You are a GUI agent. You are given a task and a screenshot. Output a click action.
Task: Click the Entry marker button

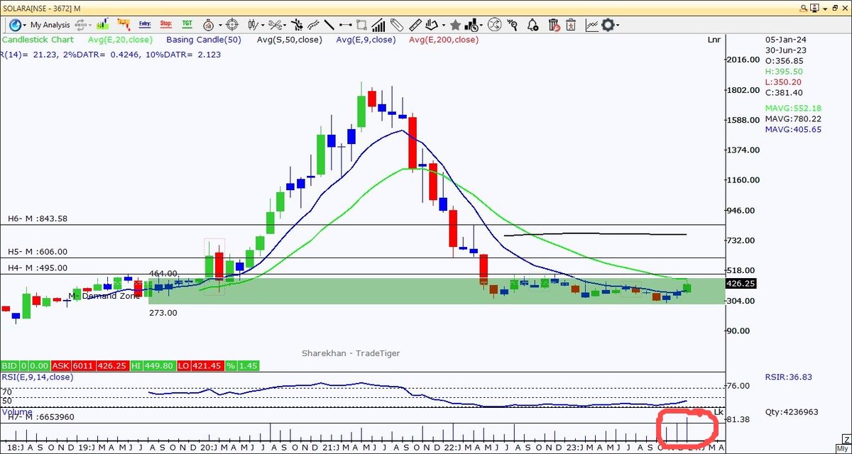146,25
